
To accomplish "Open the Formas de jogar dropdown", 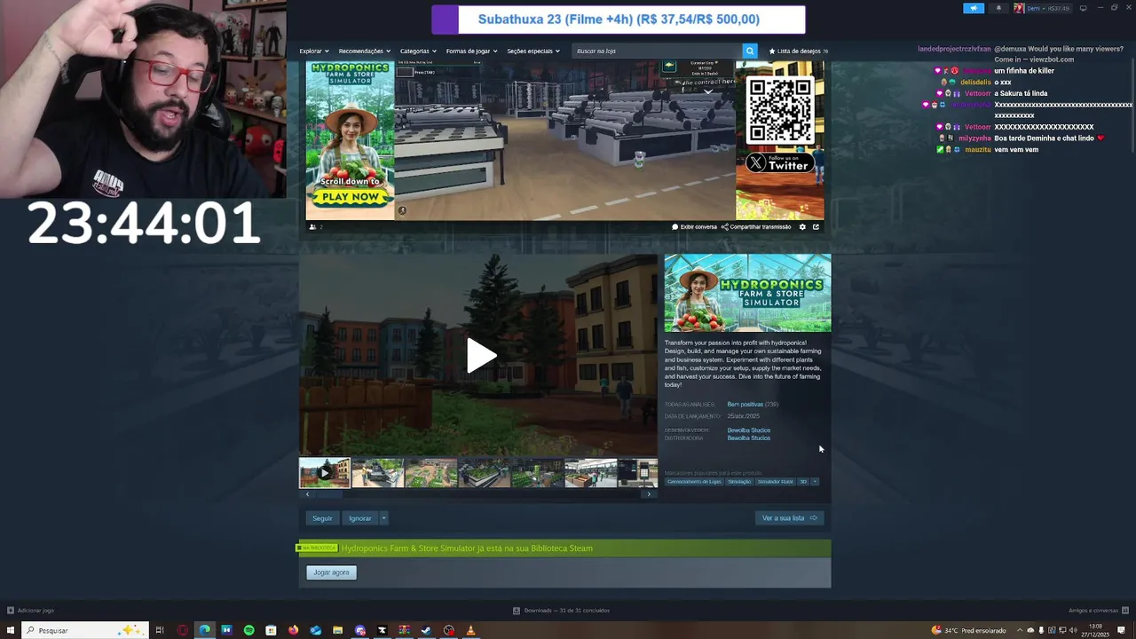I will click(471, 51).
